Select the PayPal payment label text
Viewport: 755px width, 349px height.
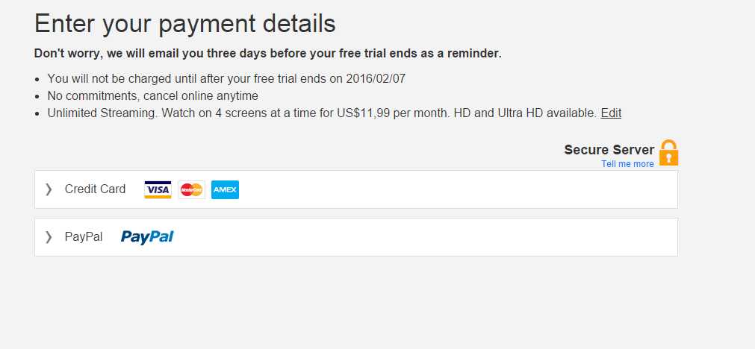point(84,236)
